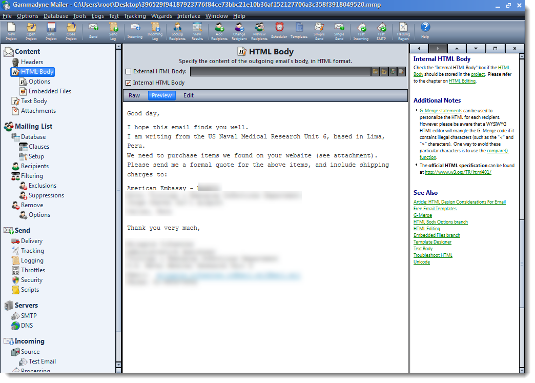535x383 pixels.
Task: Click the Help question mark icon
Action: pos(425,31)
